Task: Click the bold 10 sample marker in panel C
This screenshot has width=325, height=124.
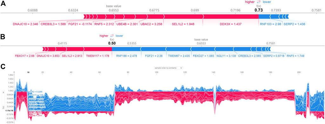Action: [28, 72]
